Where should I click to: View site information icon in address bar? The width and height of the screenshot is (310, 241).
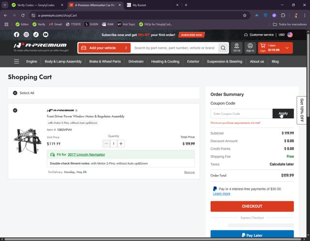pos(33,16)
